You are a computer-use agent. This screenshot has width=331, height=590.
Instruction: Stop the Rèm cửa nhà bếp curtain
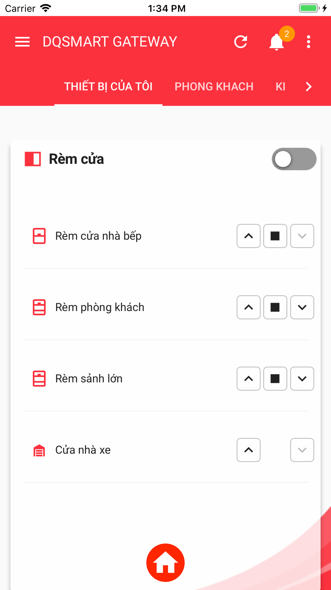(x=275, y=236)
